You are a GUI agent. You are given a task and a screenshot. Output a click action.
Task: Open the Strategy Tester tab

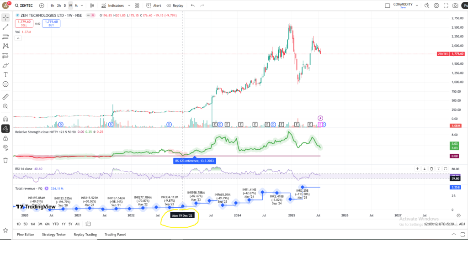pos(54,235)
